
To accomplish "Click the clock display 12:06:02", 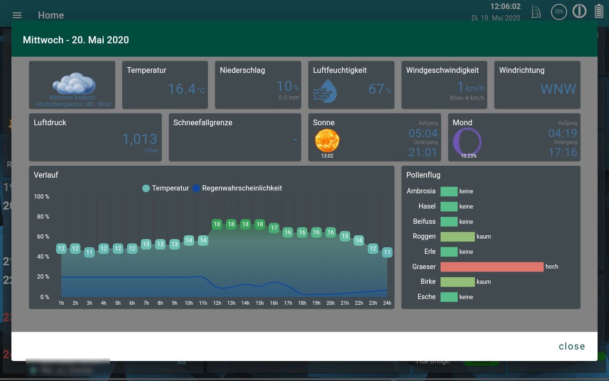I will click(505, 7).
